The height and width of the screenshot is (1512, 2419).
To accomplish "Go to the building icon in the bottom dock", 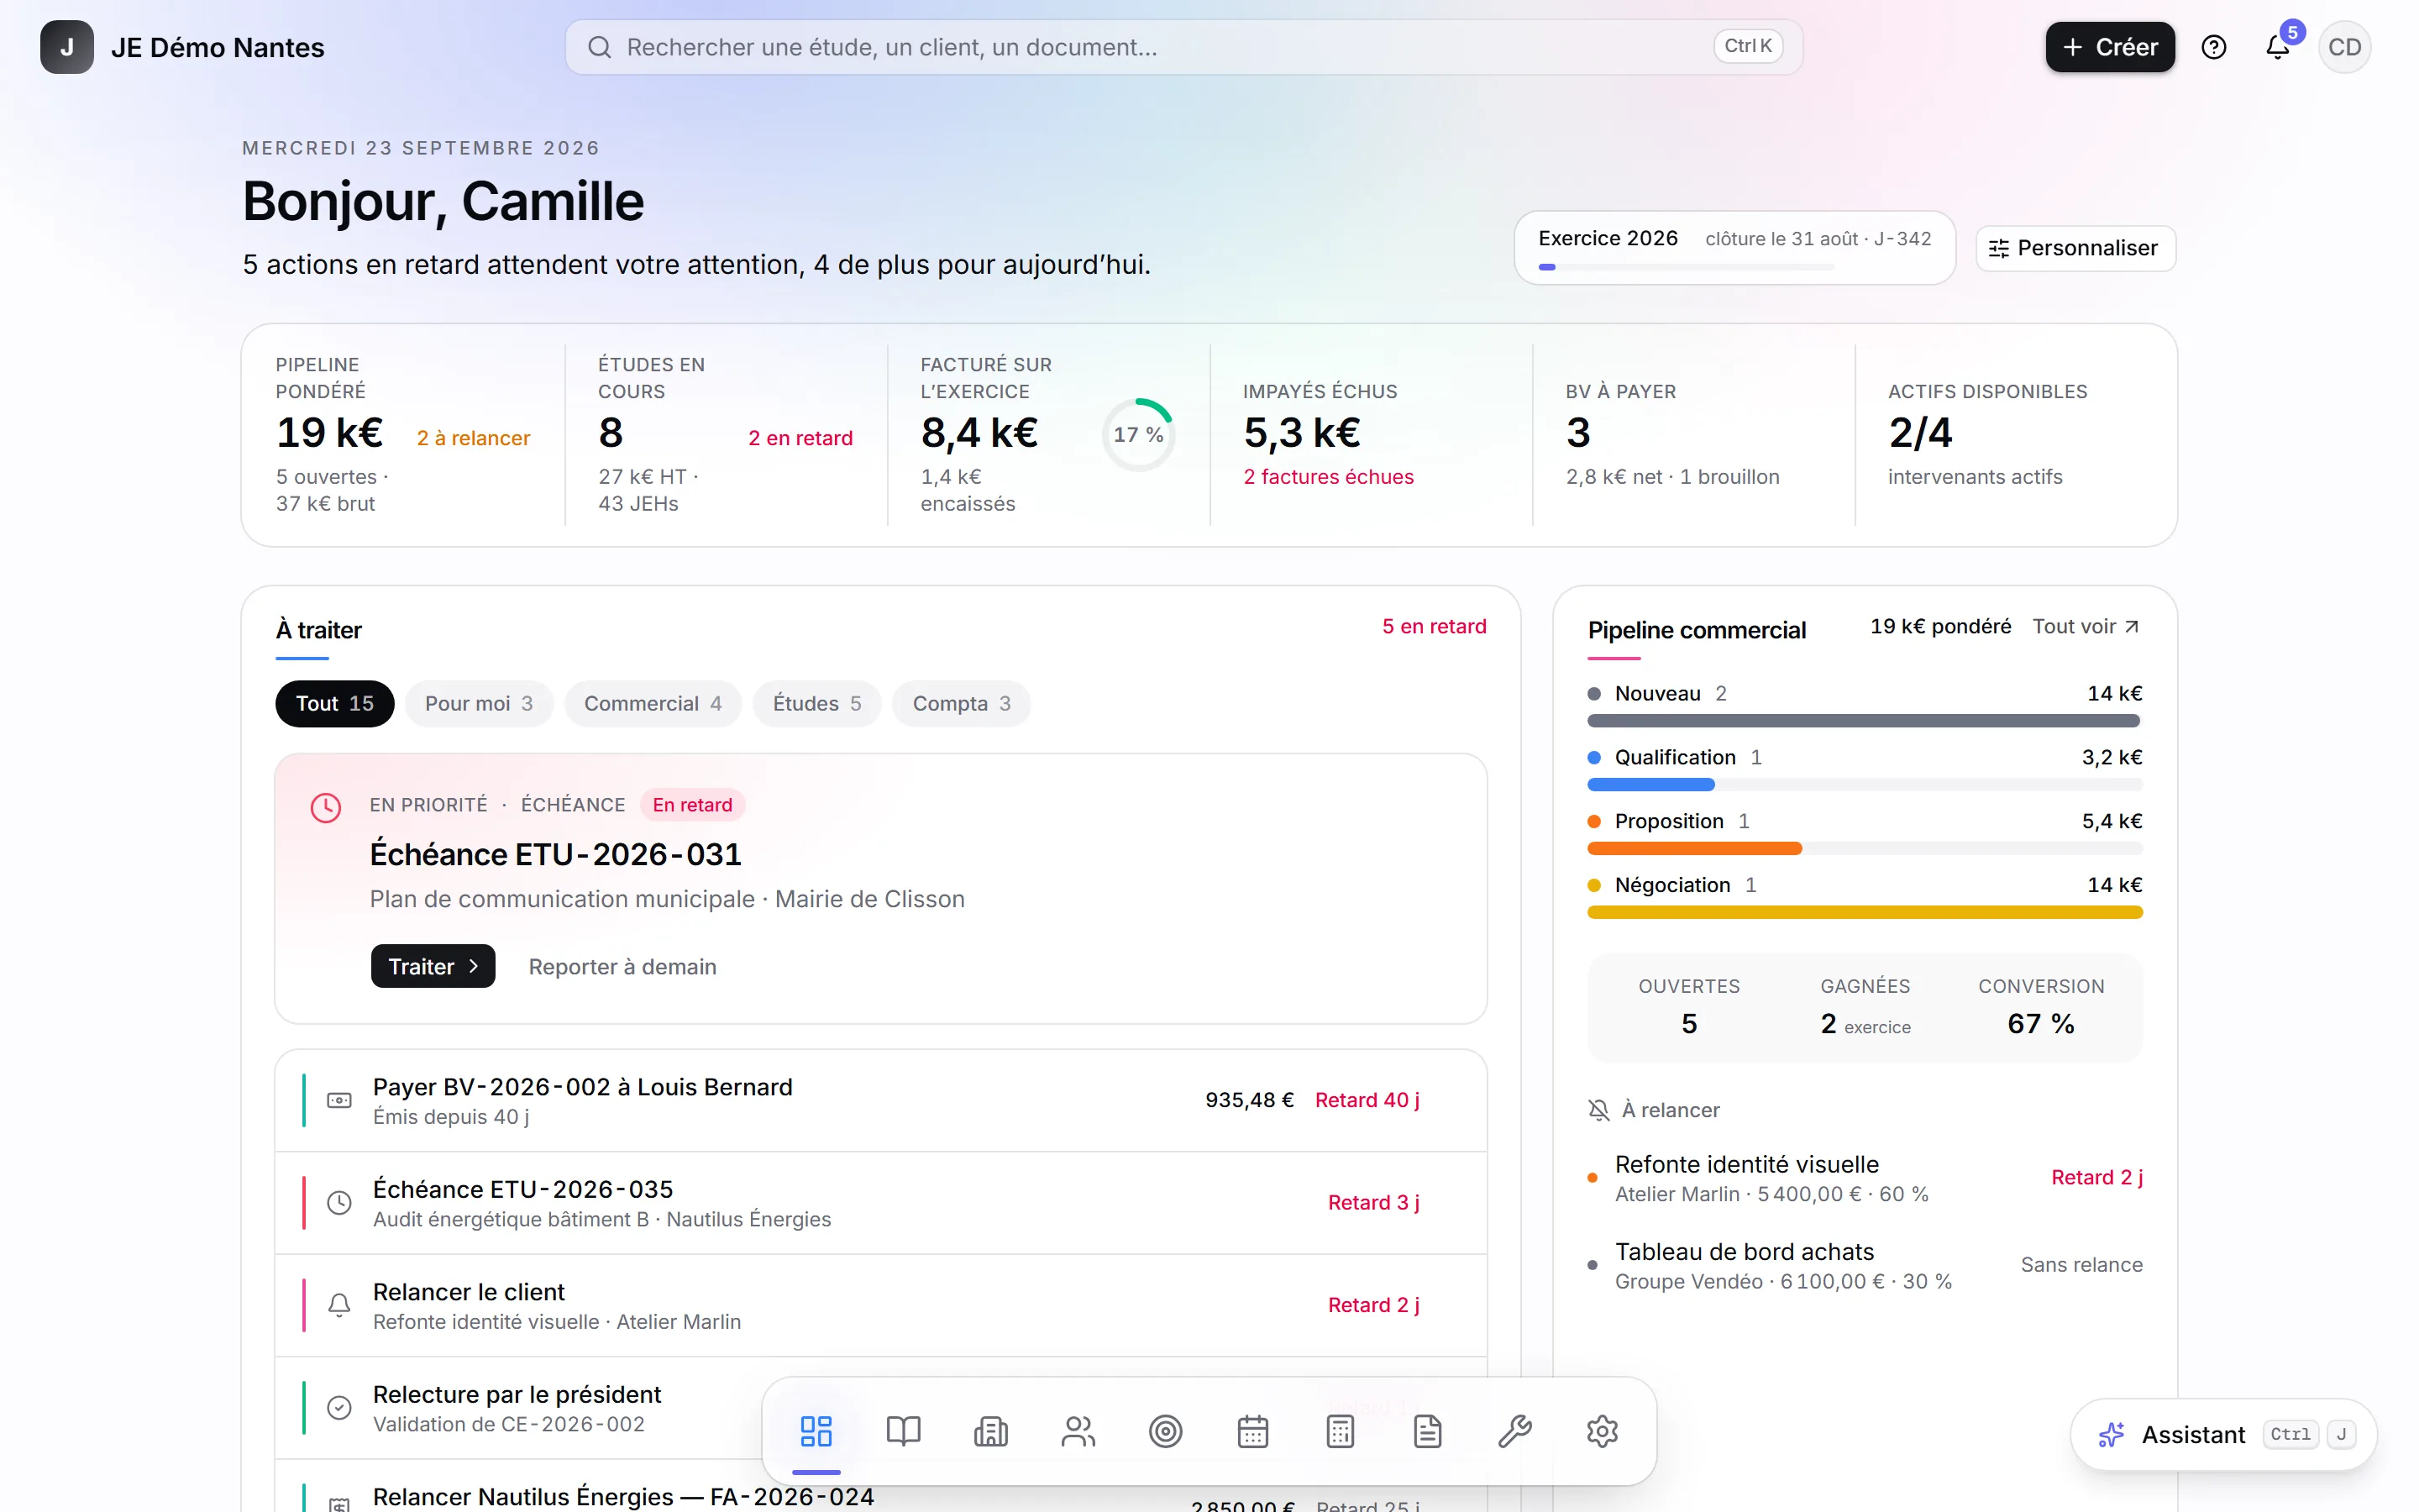I will click(x=990, y=1431).
